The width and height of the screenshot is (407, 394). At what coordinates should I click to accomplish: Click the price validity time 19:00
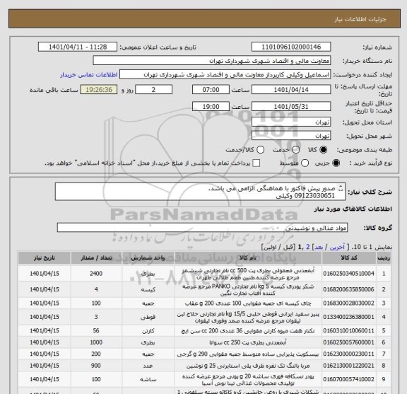(211, 107)
